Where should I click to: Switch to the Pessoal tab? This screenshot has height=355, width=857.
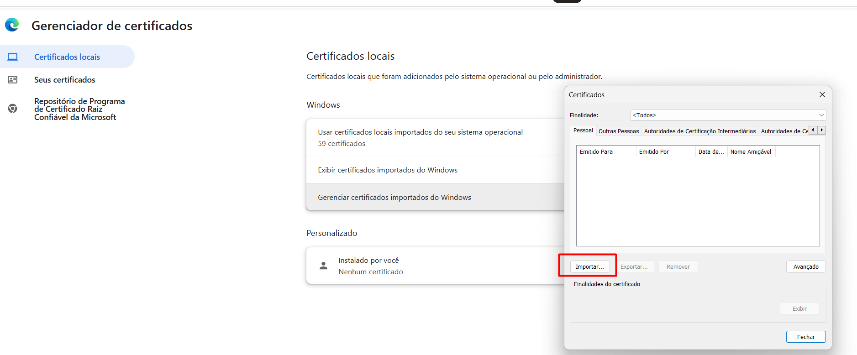point(583,131)
